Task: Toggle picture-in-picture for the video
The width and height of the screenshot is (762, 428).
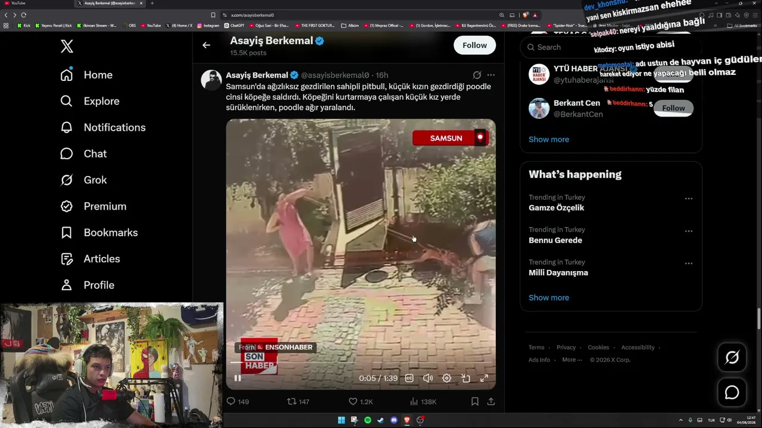Action: (466, 378)
